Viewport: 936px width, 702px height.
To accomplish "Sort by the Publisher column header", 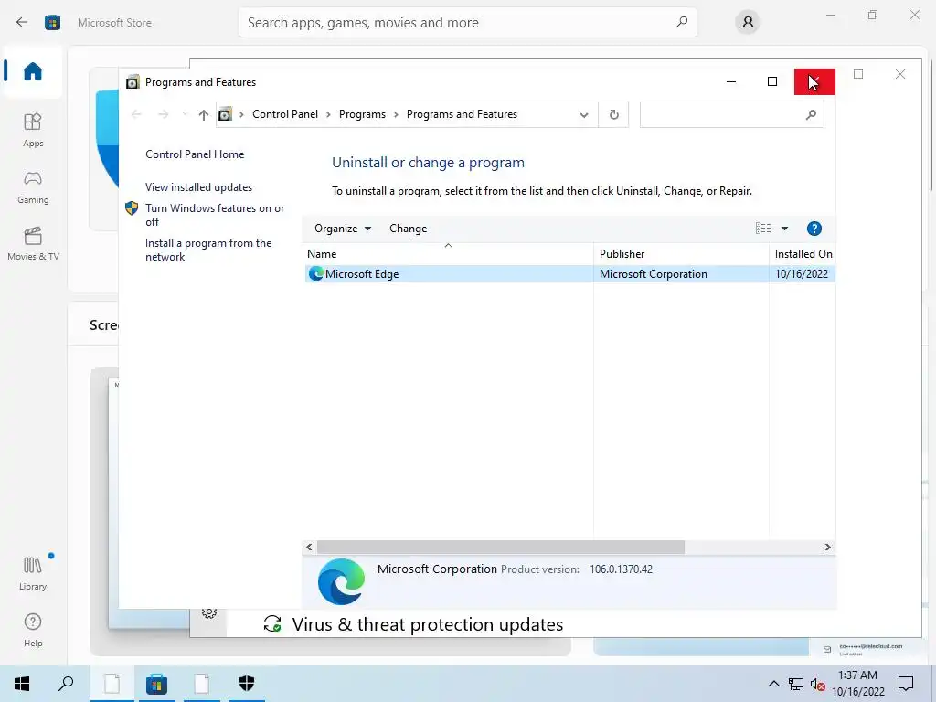I will pos(681,254).
